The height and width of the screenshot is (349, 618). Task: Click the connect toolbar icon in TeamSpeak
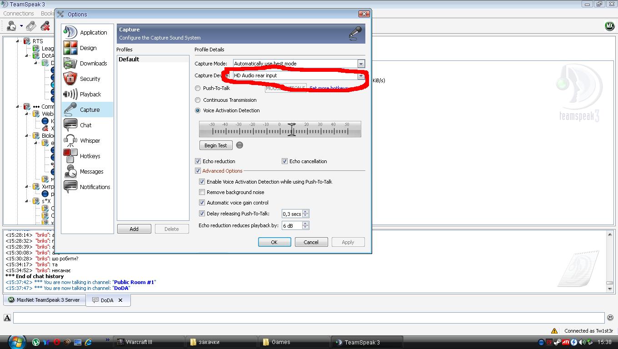pos(11,26)
